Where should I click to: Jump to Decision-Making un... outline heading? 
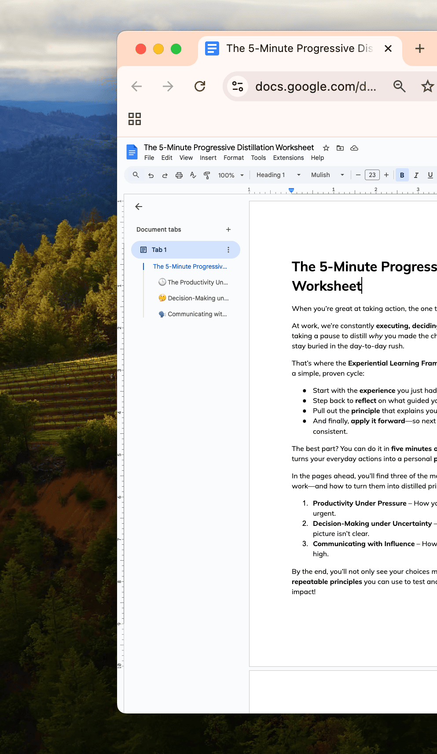[198, 298]
